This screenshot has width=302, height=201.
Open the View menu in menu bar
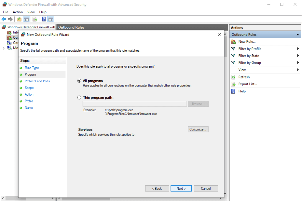(x=31, y=12)
